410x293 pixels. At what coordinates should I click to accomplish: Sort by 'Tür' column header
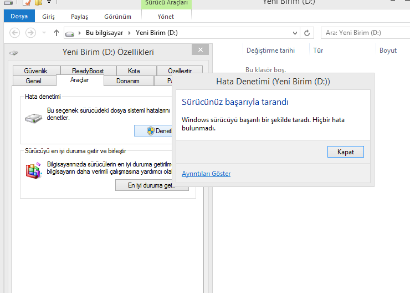point(318,50)
